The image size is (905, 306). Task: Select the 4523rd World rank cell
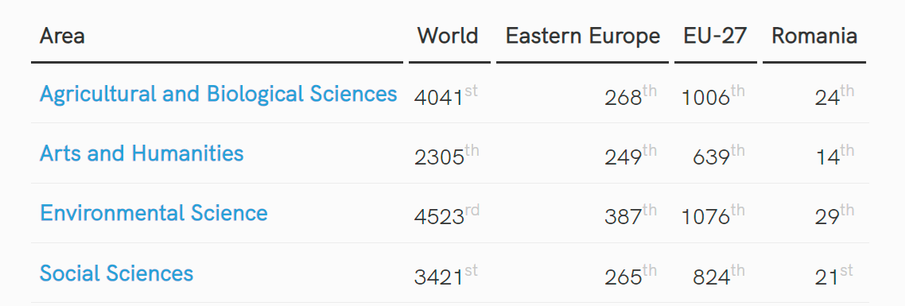pyautogui.click(x=446, y=215)
